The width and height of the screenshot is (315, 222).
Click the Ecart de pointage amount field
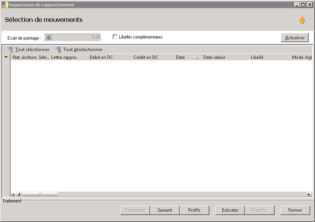(73, 37)
